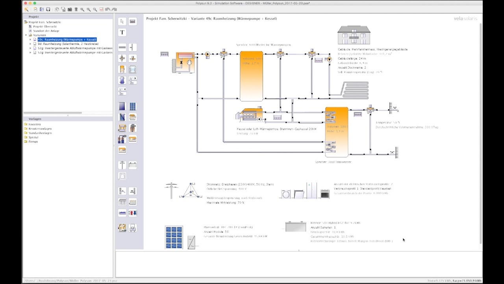Open the Benutzervorlagen templates folder
The width and height of the screenshot is (504, 284).
[x=40, y=129]
